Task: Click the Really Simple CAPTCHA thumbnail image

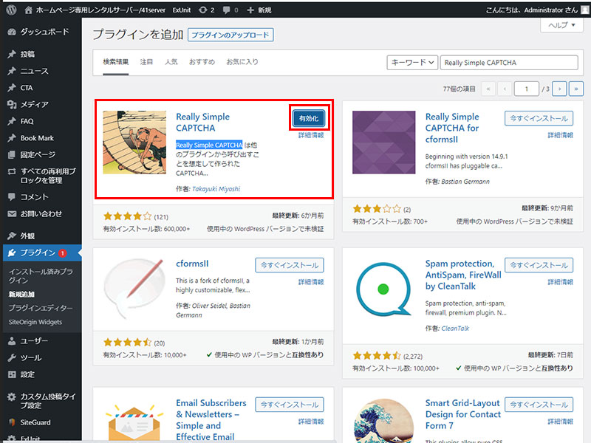Action: (134, 142)
